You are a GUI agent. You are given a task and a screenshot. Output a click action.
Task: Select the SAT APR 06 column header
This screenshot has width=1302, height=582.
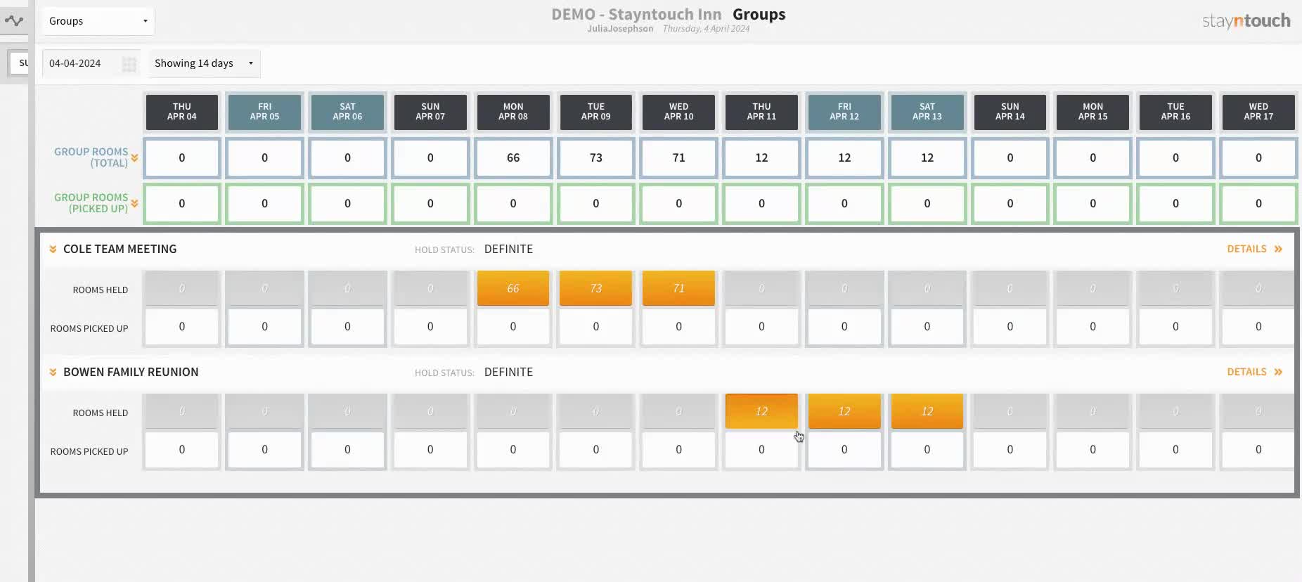[x=347, y=112]
